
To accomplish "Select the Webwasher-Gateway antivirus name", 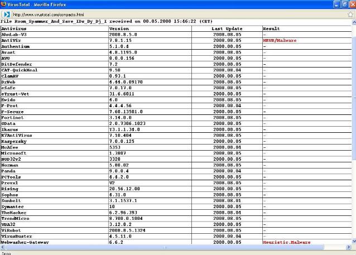I will 25,242.
